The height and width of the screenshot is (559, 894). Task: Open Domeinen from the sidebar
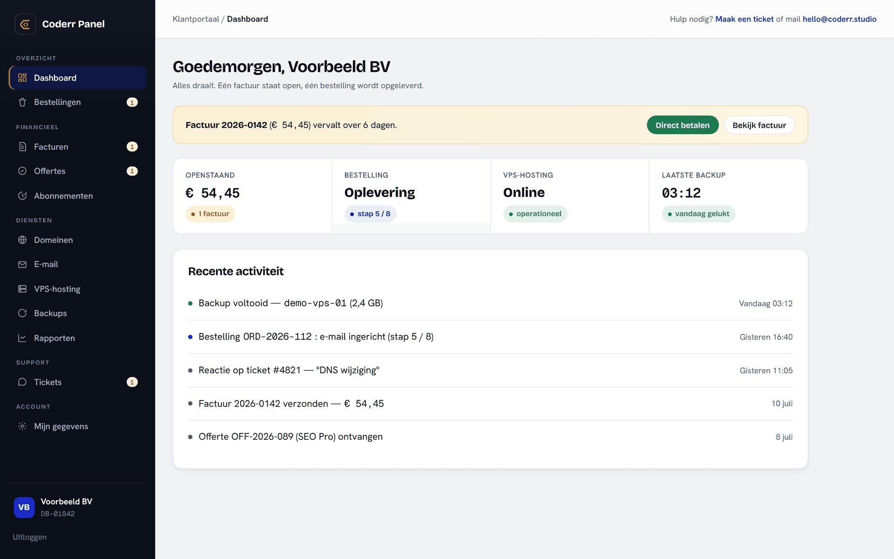click(78, 240)
